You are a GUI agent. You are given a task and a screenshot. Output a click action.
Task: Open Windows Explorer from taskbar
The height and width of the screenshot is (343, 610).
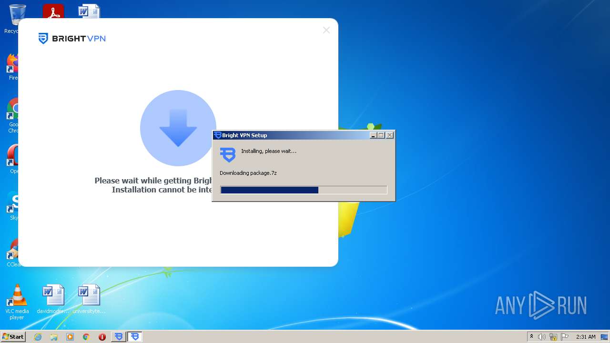[54, 337]
